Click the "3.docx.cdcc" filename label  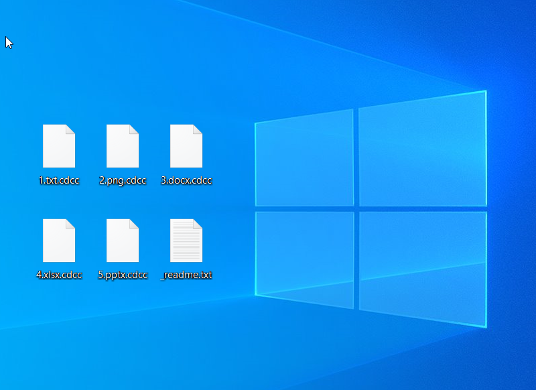[x=186, y=180]
